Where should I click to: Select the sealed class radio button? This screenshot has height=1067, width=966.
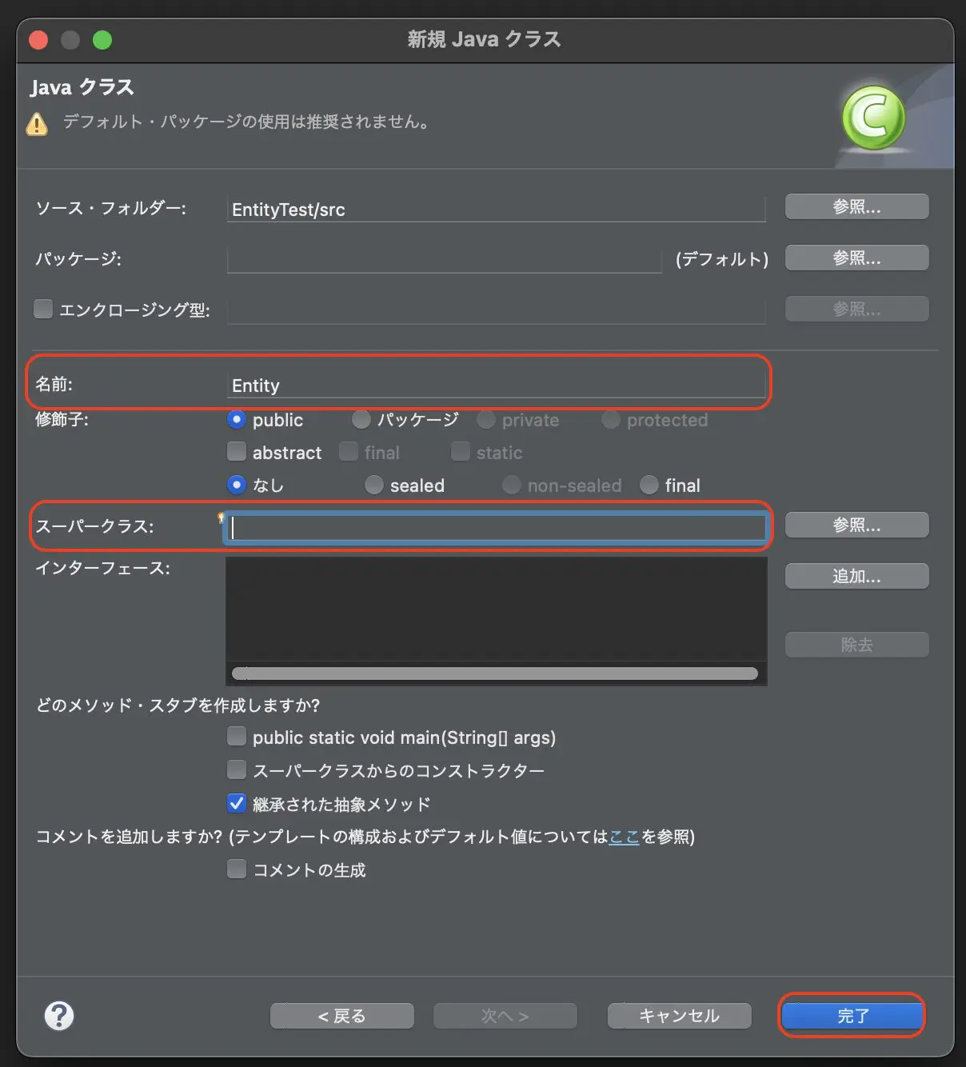coord(373,485)
